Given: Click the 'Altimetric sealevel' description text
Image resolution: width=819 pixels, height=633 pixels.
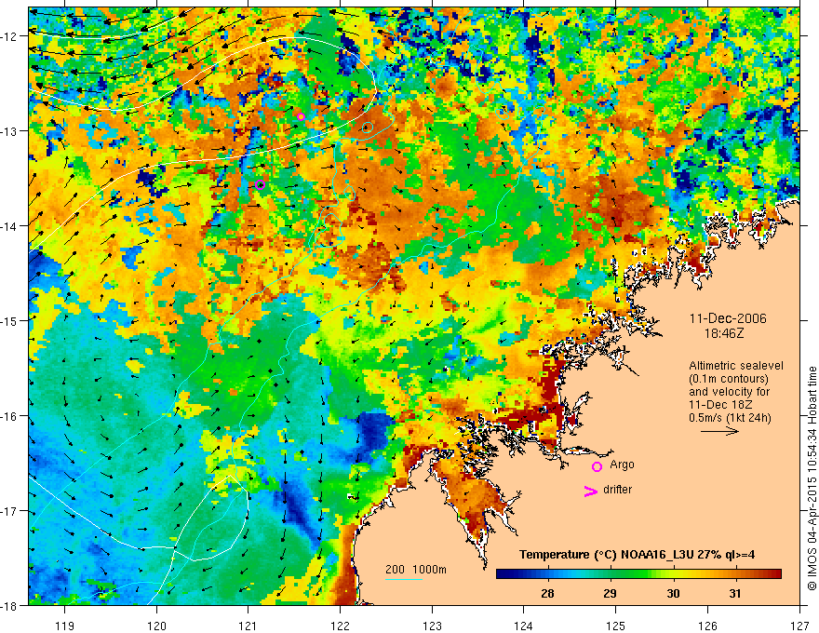Looking at the screenshot, I should 733,365.
